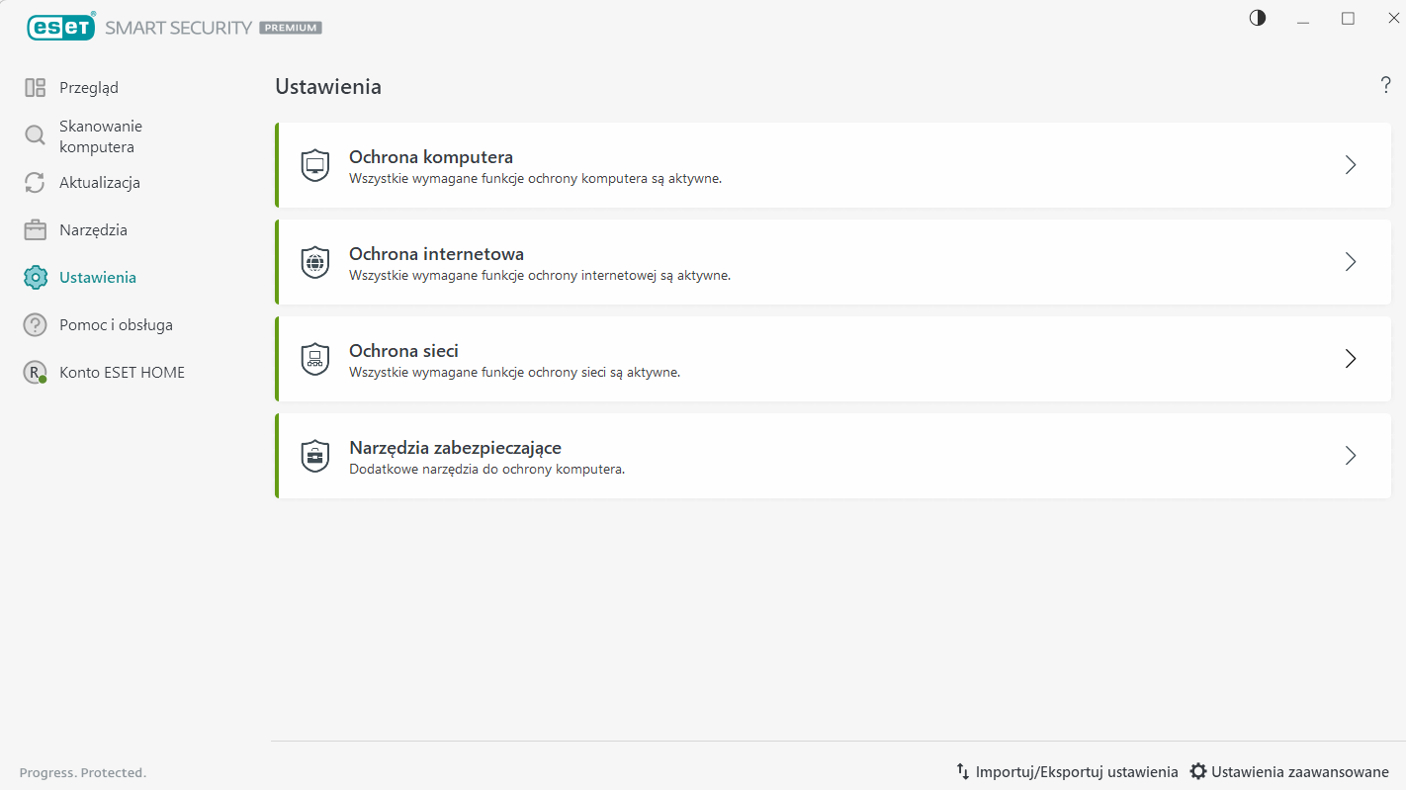Viewport: 1406px width, 790px height.
Task: Click the Ochrona internetowa globe shield icon
Action: (314, 262)
